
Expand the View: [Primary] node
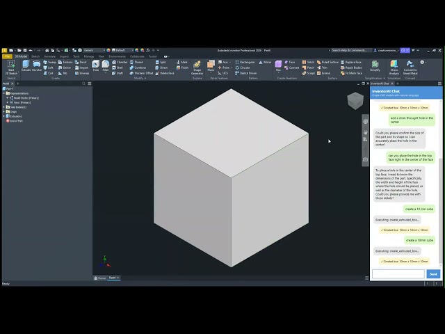coord(8,102)
